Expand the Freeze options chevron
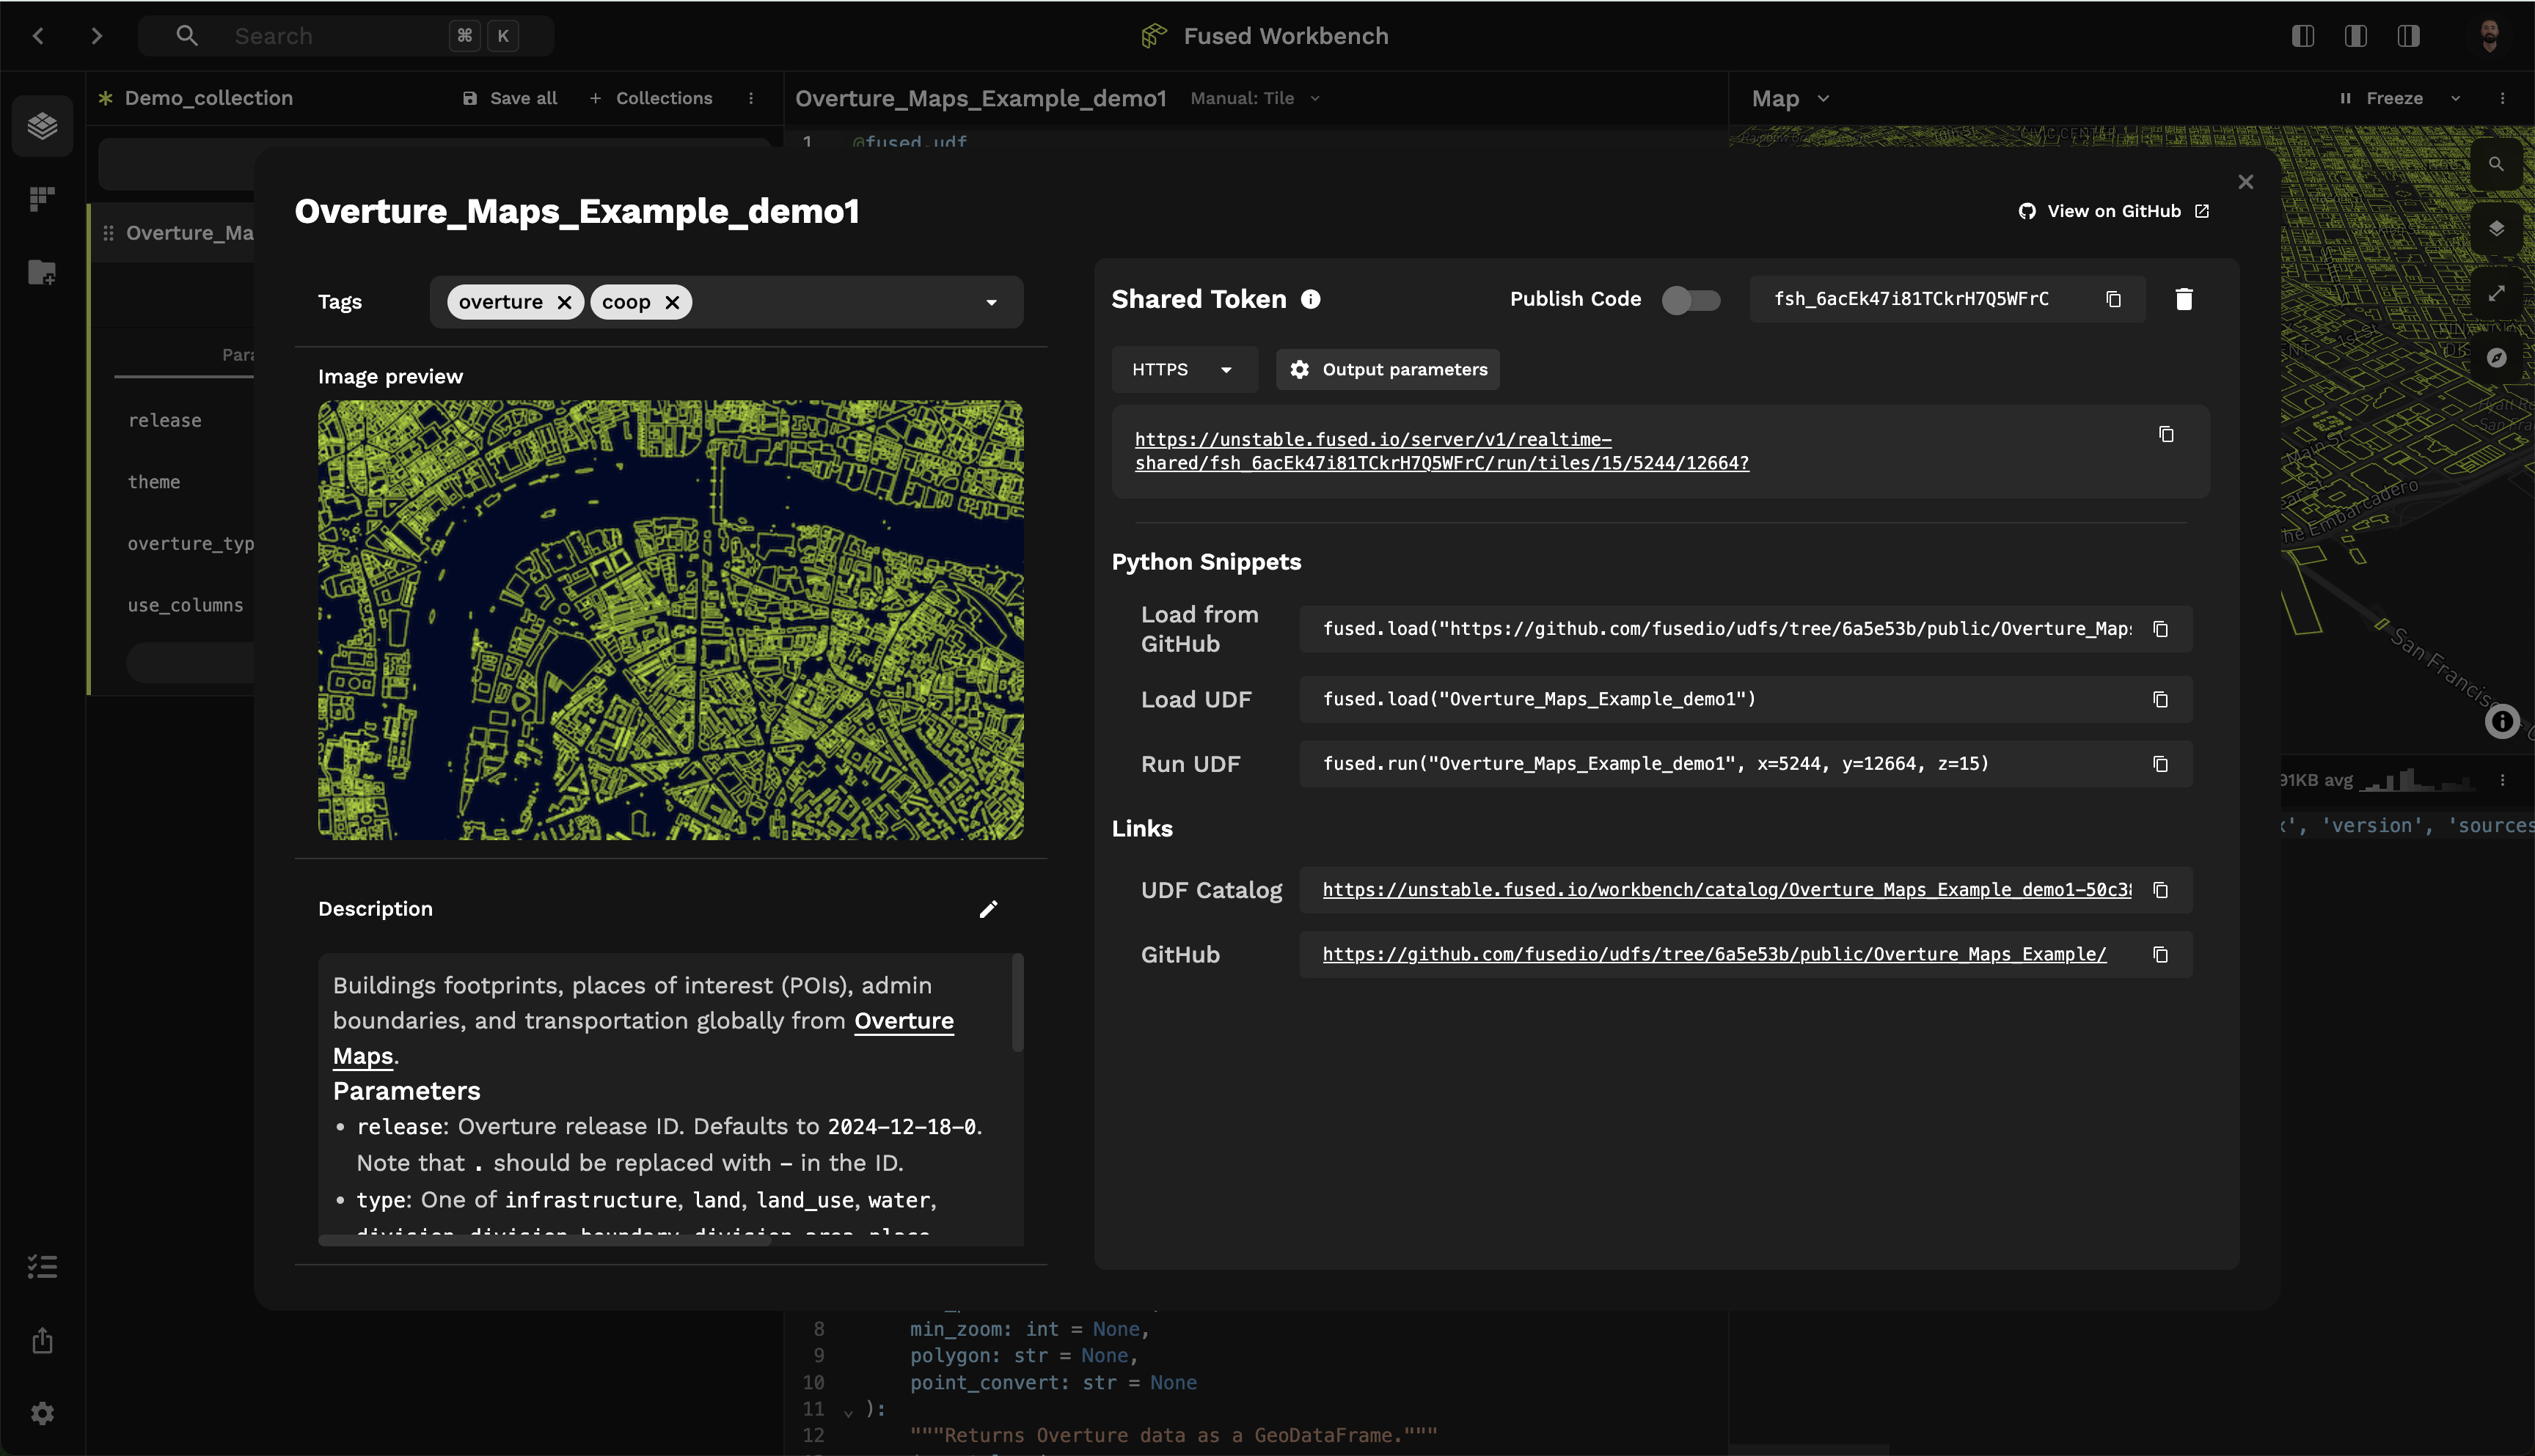The image size is (2535, 1456). click(x=2455, y=98)
